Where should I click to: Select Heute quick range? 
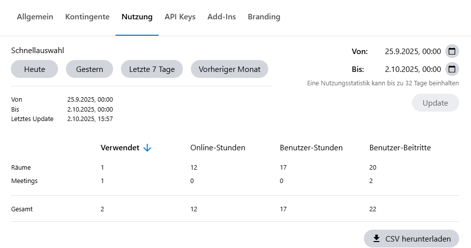[34, 69]
